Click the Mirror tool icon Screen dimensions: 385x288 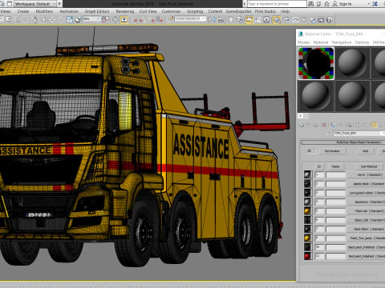pos(212,20)
